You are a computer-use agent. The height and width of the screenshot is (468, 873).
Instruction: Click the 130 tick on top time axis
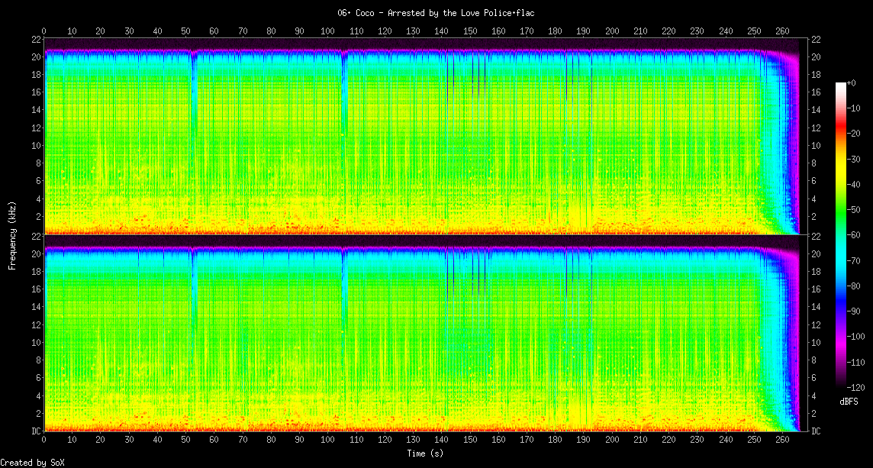[x=413, y=31]
